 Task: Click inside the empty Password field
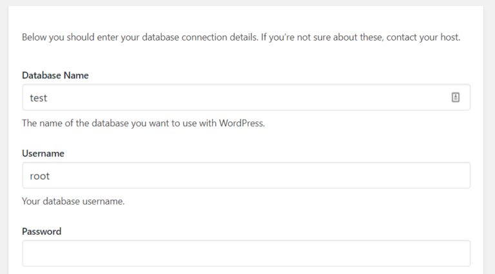246,253
